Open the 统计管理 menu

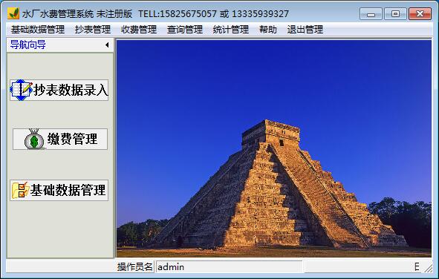[x=231, y=30]
